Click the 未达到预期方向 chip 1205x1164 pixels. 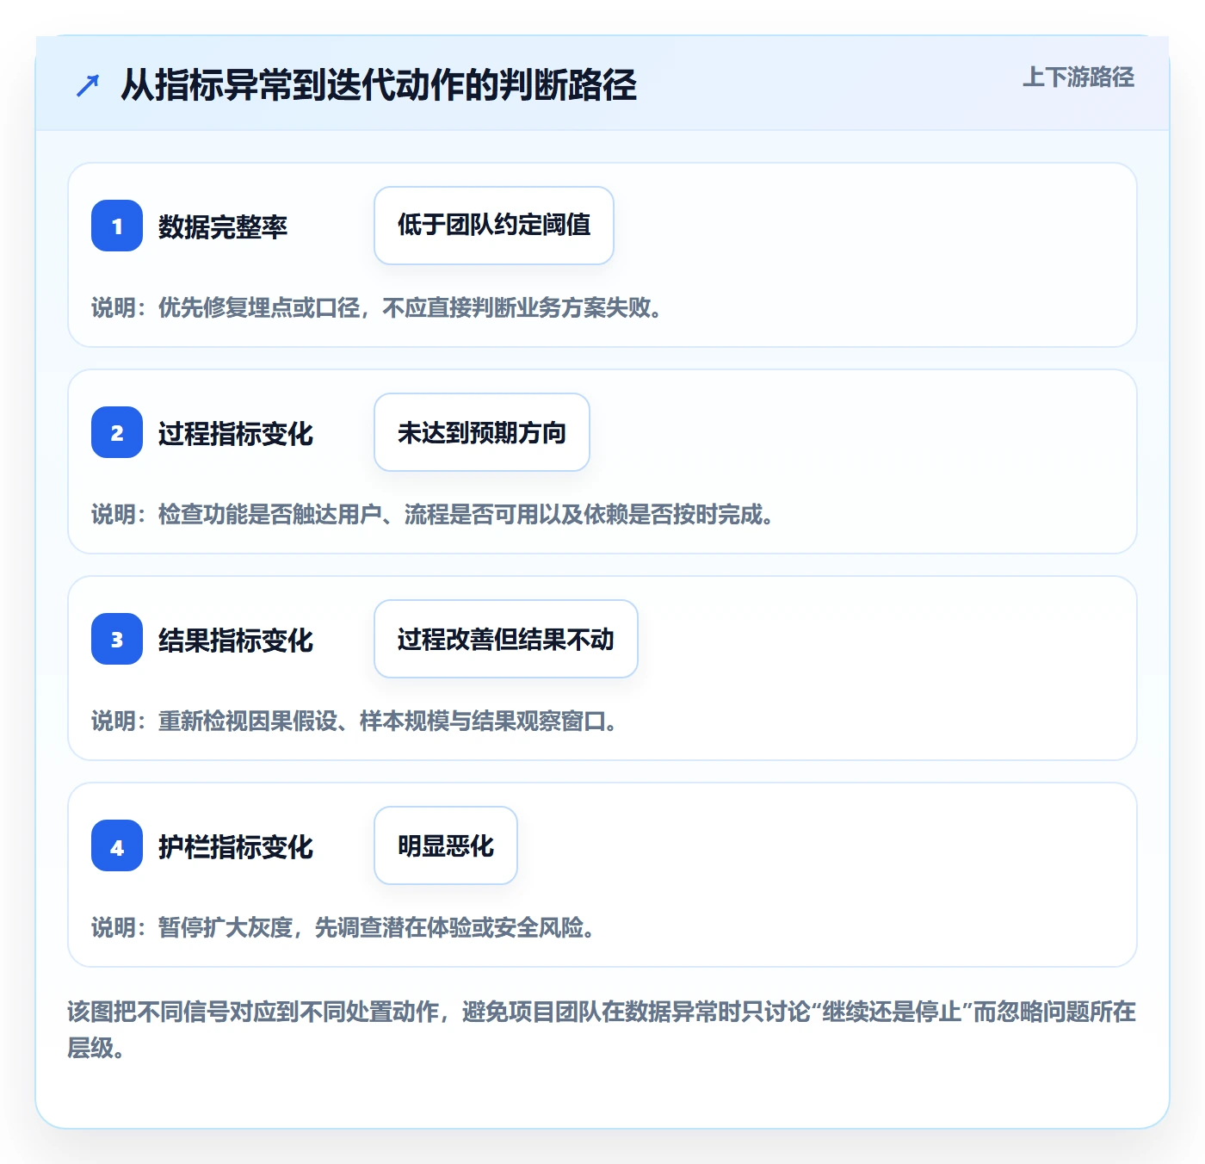482,432
